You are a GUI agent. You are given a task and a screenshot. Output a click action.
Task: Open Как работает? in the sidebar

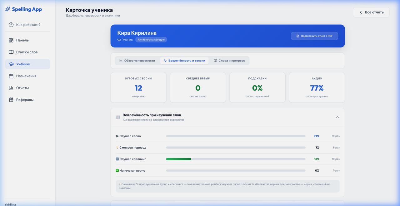tap(27, 25)
